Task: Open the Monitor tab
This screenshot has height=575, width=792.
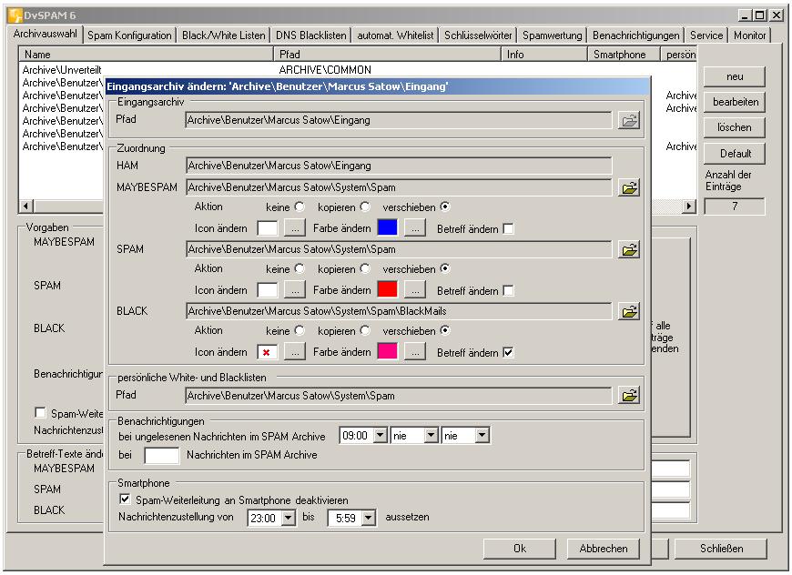Action: [749, 35]
